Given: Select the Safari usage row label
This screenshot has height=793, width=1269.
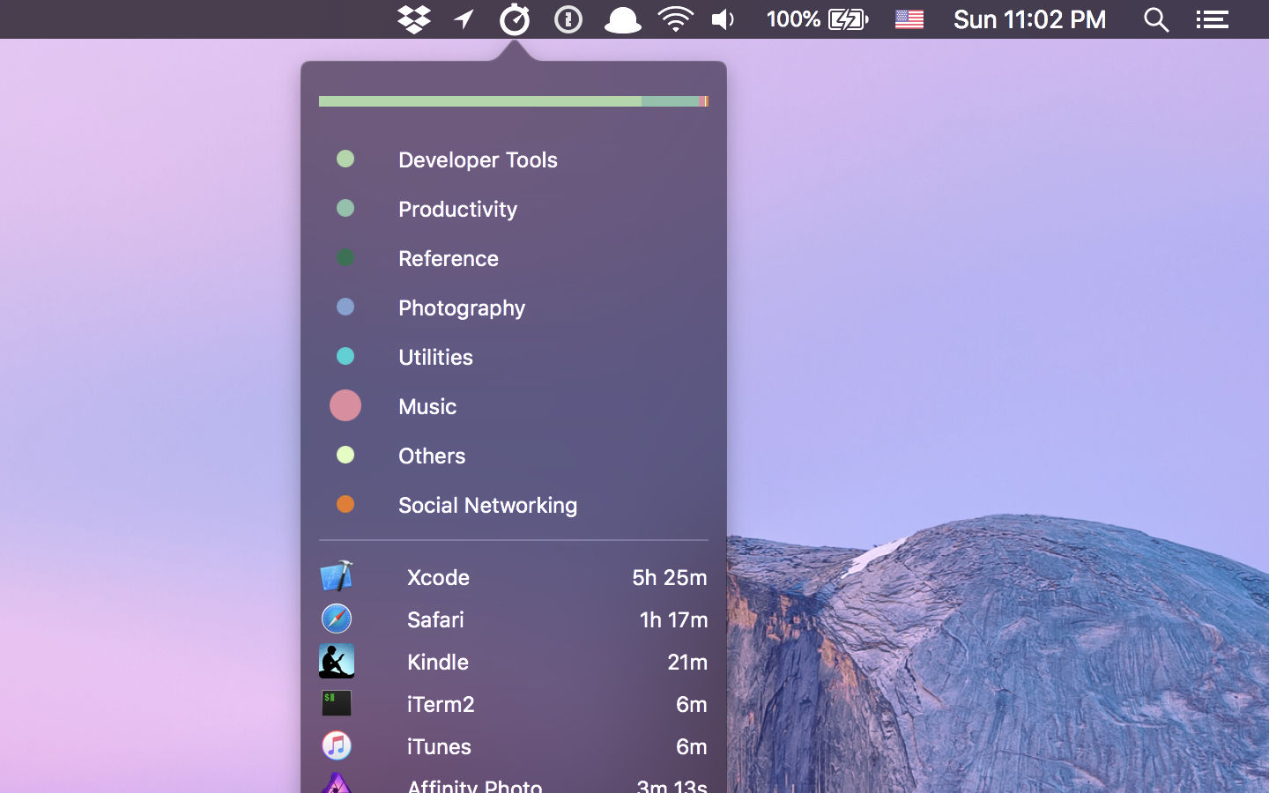Looking at the screenshot, I should tap(435, 619).
